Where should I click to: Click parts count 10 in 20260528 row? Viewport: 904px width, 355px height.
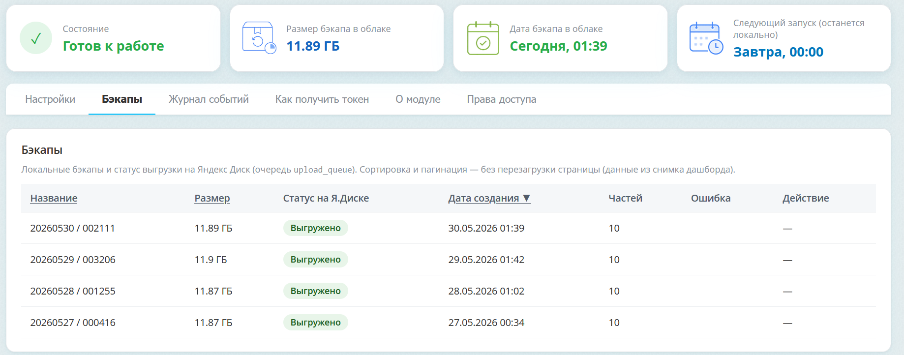[x=614, y=291]
